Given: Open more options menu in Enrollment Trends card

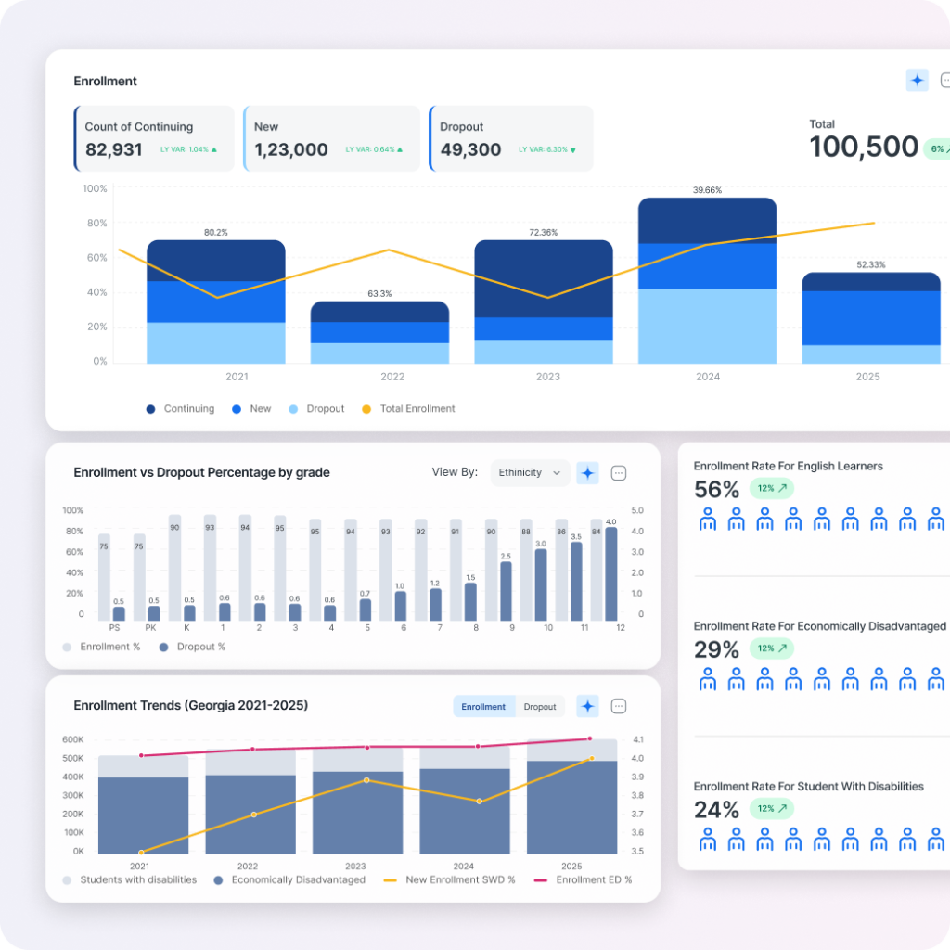Looking at the screenshot, I should click(619, 707).
